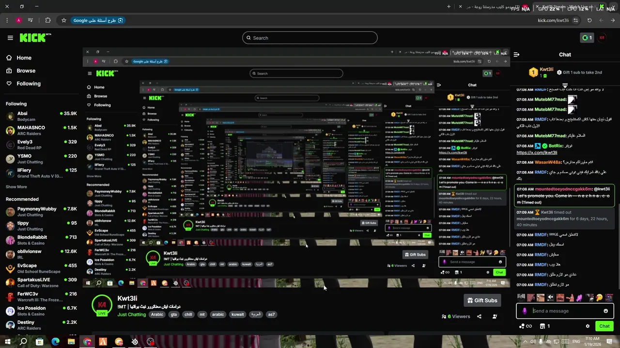This screenshot has height=348, width=620.
Task: Click the Gift Subs button
Action: coord(482,300)
